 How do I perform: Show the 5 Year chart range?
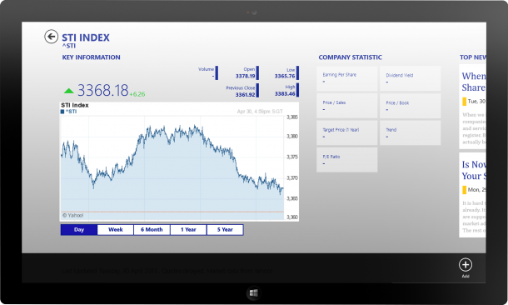point(225,230)
